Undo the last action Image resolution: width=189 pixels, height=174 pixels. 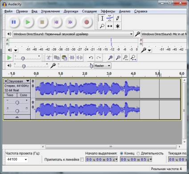coord(91,58)
